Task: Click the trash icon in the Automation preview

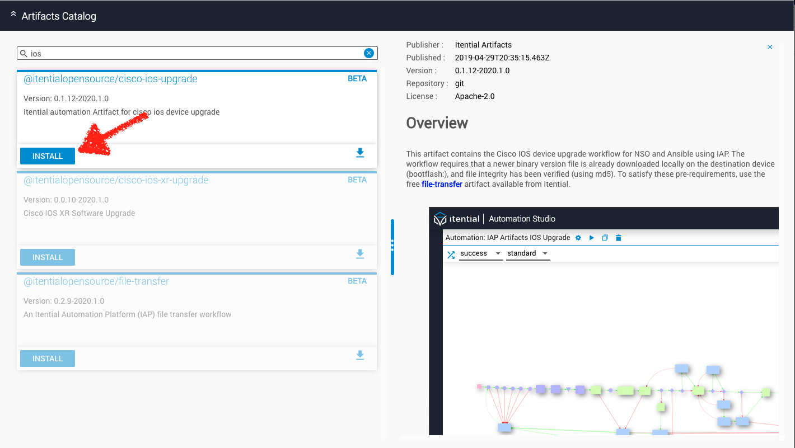Action: (619, 238)
